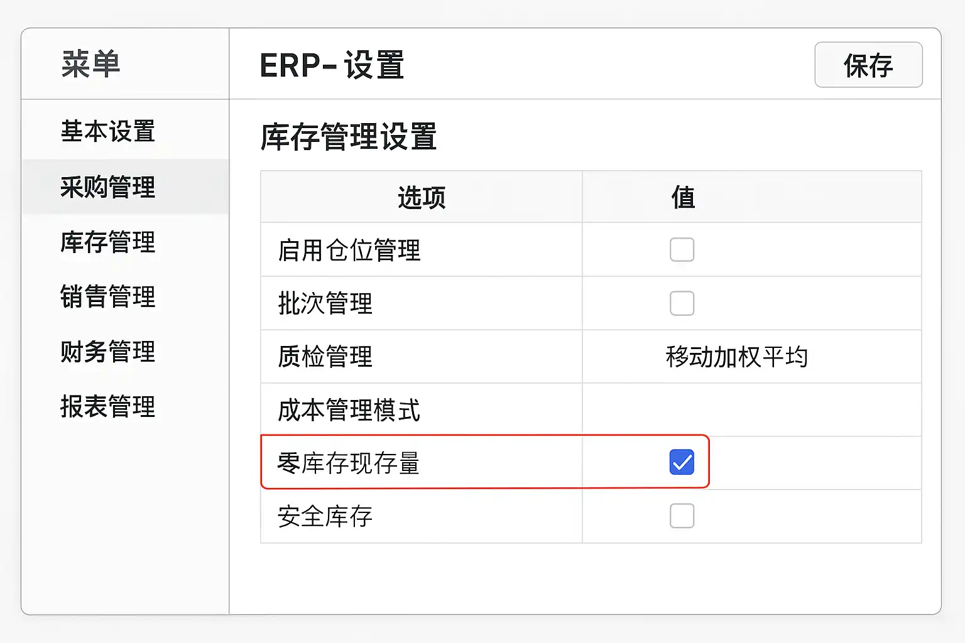Click the 启用仓位管理 option label
This screenshot has width=965, height=643.
point(349,250)
